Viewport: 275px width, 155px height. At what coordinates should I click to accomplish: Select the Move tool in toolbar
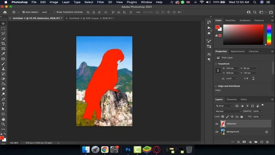(x=3, y=24)
